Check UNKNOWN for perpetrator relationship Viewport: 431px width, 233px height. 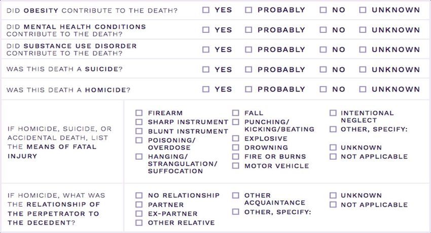333,196
